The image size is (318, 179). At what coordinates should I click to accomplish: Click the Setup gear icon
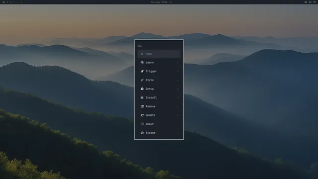142,89
